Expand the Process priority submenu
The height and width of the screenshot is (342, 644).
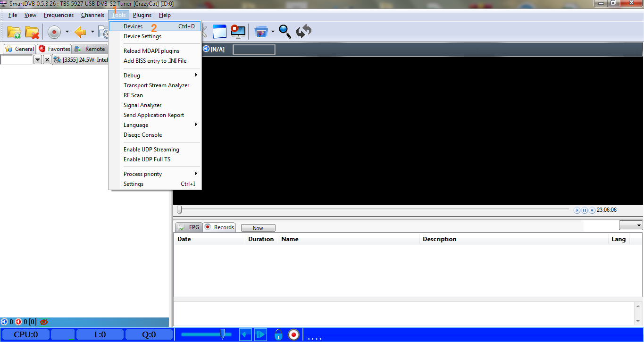click(x=155, y=174)
